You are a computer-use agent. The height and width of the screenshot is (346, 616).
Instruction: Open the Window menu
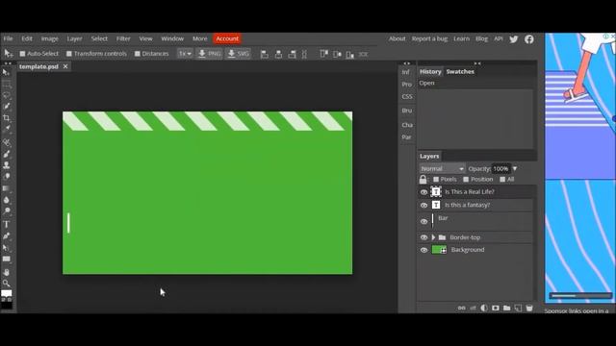pyautogui.click(x=172, y=38)
